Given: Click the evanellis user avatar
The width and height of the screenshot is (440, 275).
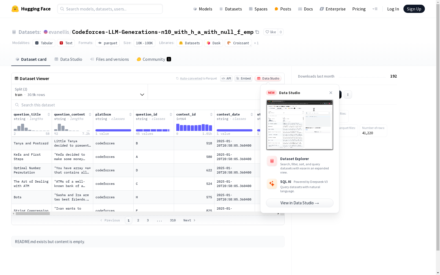Looking at the screenshot, I should click(x=46, y=32).
